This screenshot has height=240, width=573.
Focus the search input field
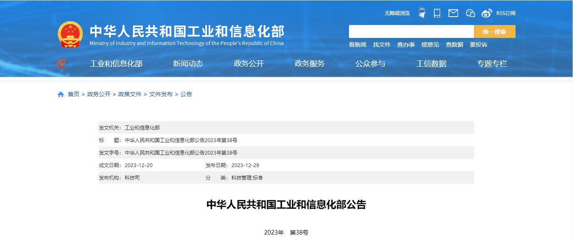(x=411, y=32)
